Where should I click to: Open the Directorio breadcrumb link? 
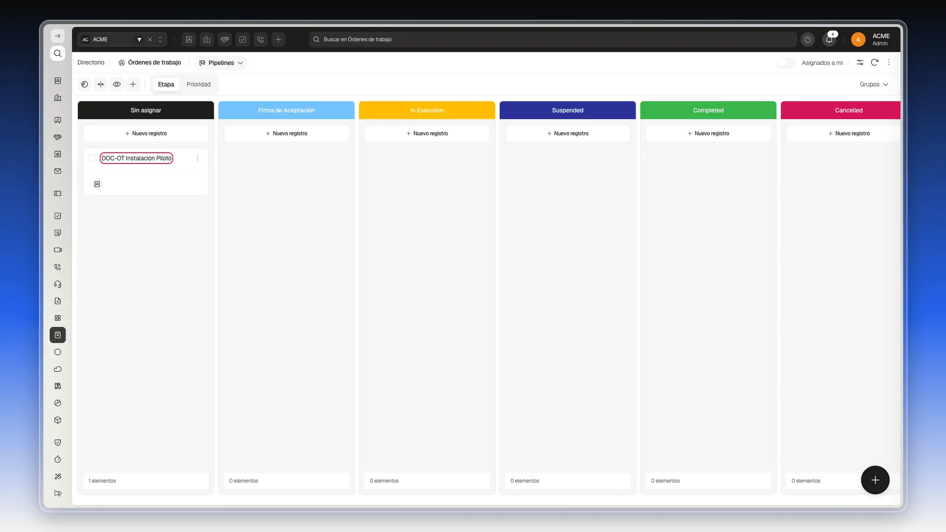[91, 63]
